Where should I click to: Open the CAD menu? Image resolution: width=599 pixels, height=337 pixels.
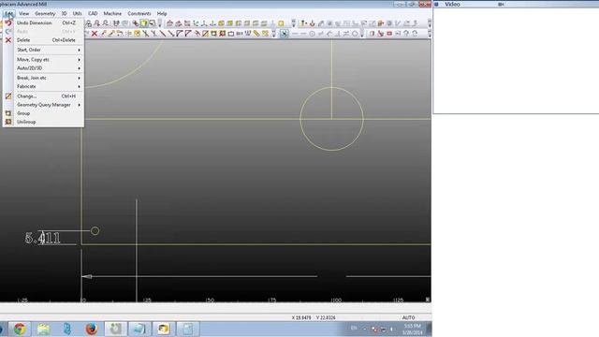tap(93, 13)
